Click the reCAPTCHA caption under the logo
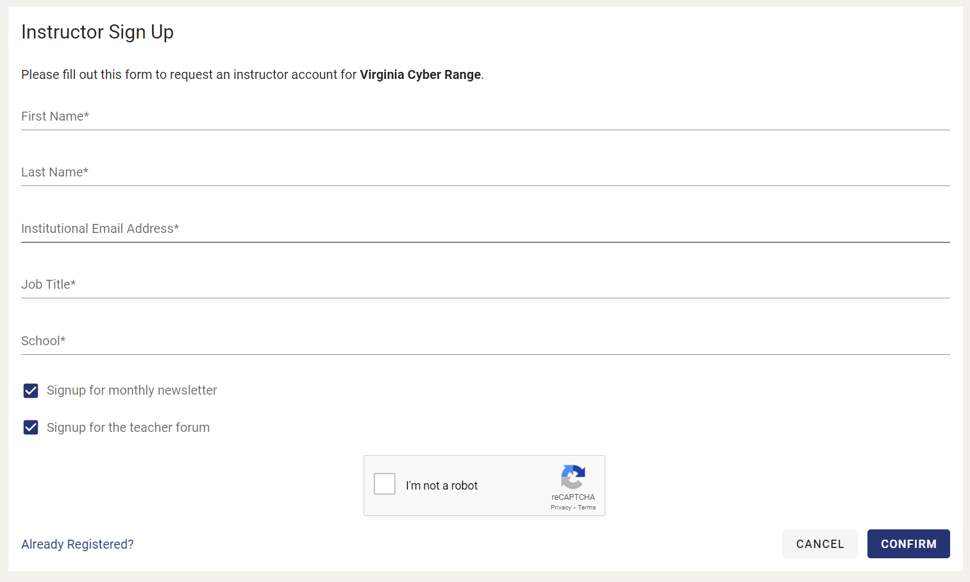 pyautogui.click(x=573, y=497)
